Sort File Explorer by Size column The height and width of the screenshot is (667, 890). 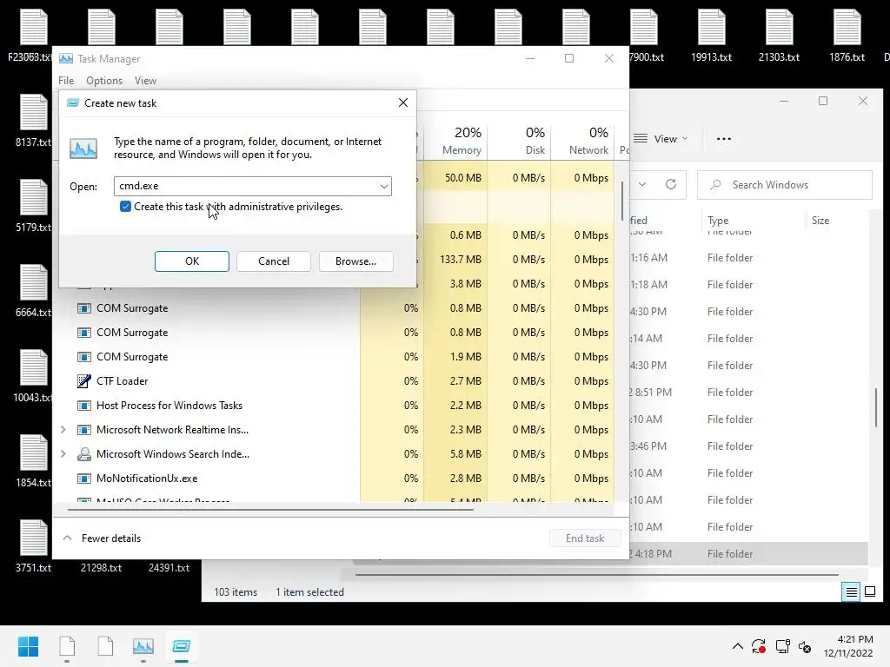click(820, 221)
